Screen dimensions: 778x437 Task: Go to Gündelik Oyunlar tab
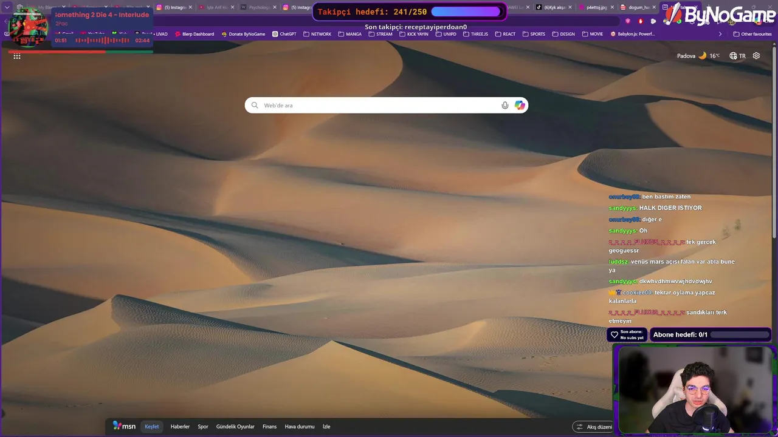pyautogui.click(x=235, y=427)
